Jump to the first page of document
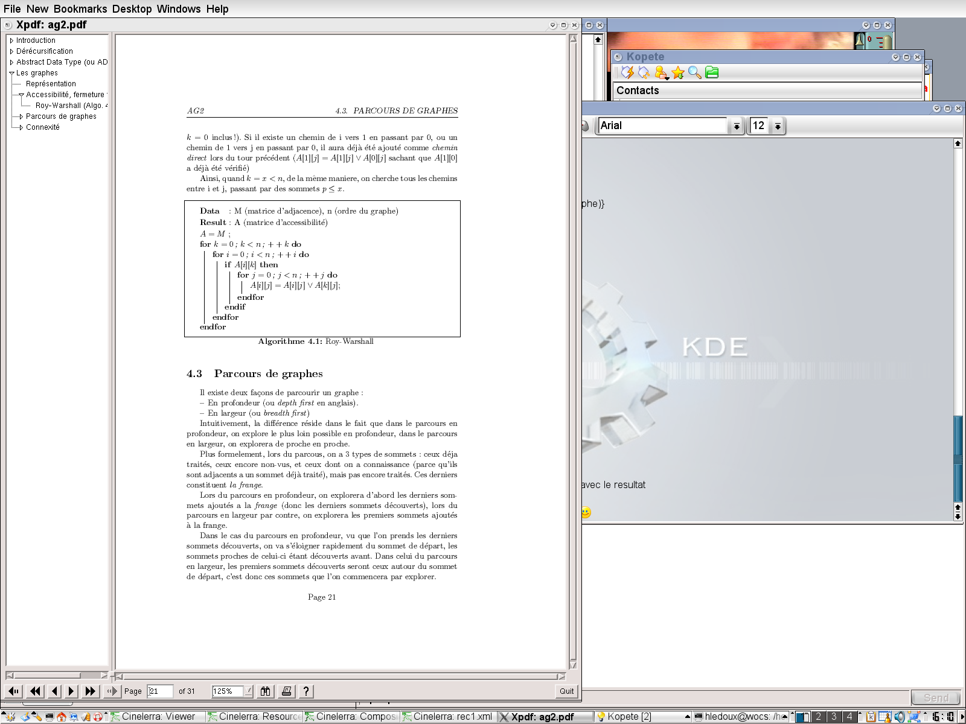Image resolution: width=966 pixels, height=724 pixels. (14, 691)
